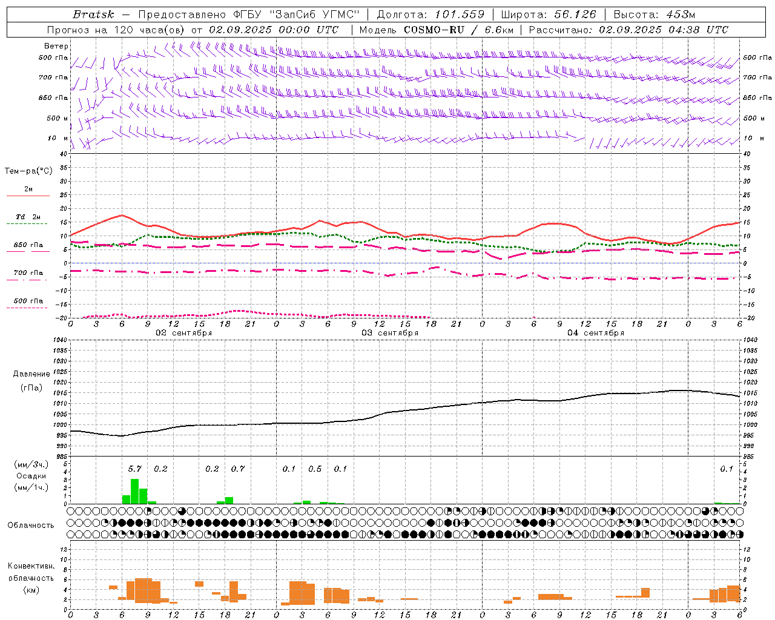Click the Bratsk station name in the header

coord(93,15)
